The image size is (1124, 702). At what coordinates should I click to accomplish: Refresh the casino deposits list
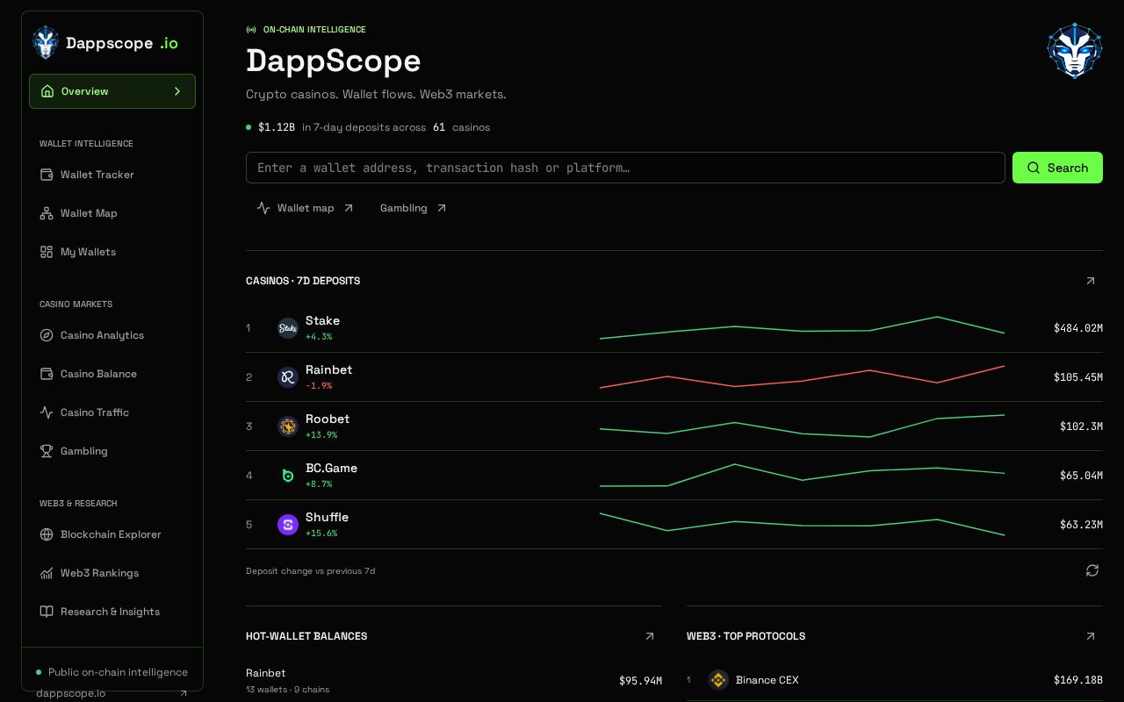pyautogui.click(x=1092, y=570)
